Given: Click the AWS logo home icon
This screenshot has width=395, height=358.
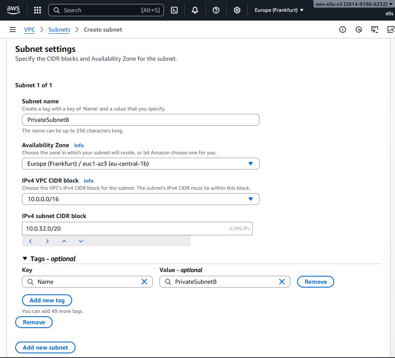Looking at the screenshot, I should [x=13, y=10].
